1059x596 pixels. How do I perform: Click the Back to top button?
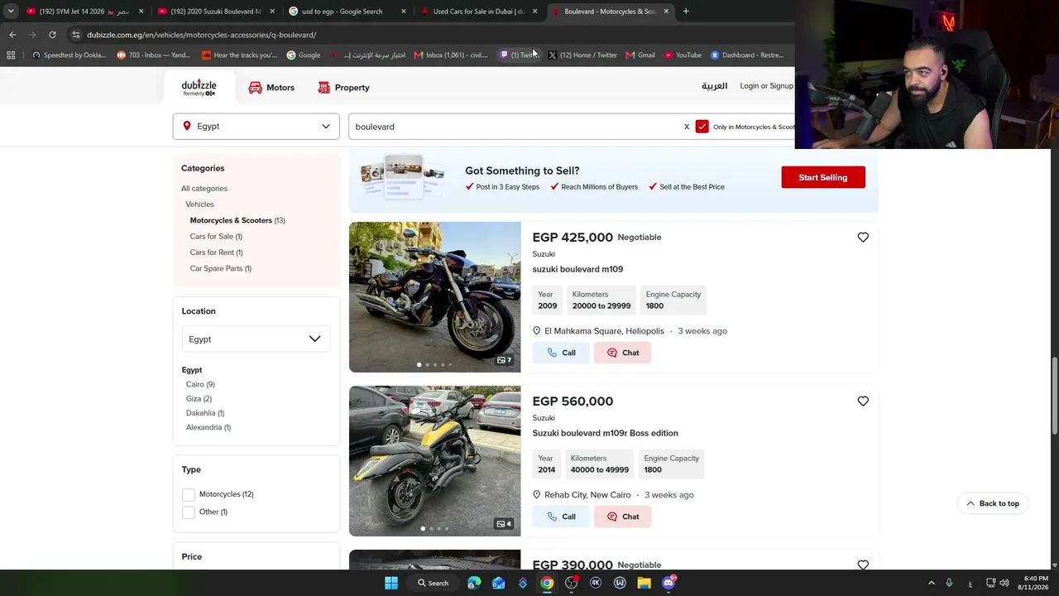pos(993,503)
